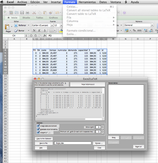The width and height of the screenshot is (158, 163).
Task: Click Copy to the Clipboard button
Action: pos(44,138)
